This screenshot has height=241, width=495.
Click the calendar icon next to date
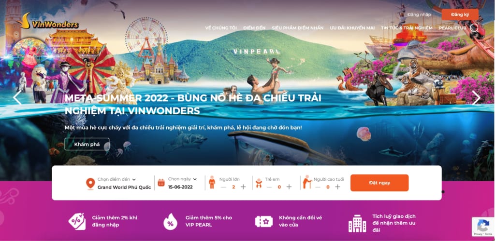click(x=161, y=183)
